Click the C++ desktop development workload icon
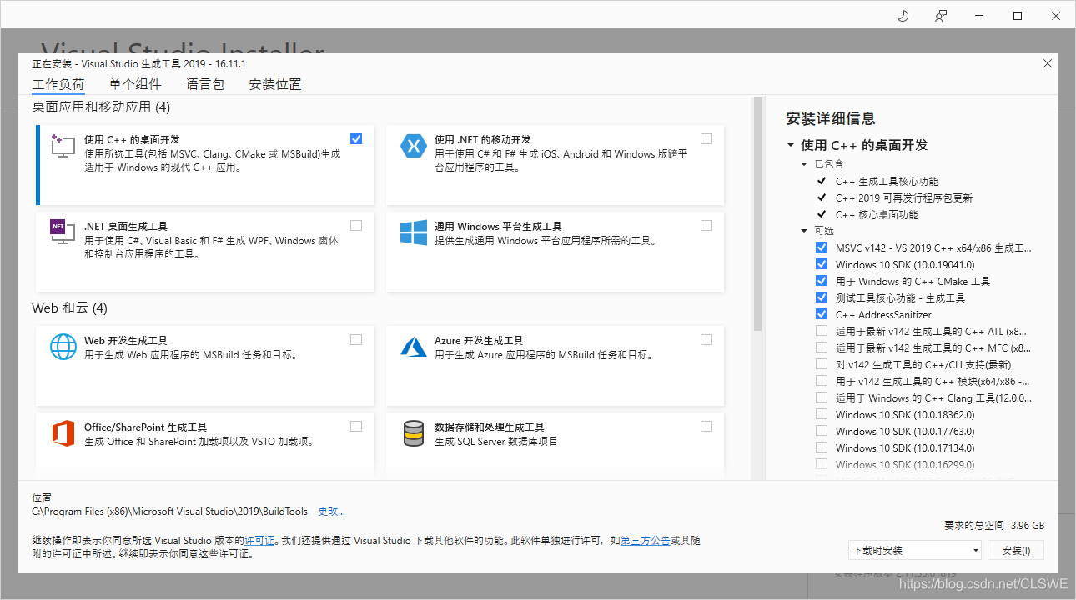 [x=63, y=146]
